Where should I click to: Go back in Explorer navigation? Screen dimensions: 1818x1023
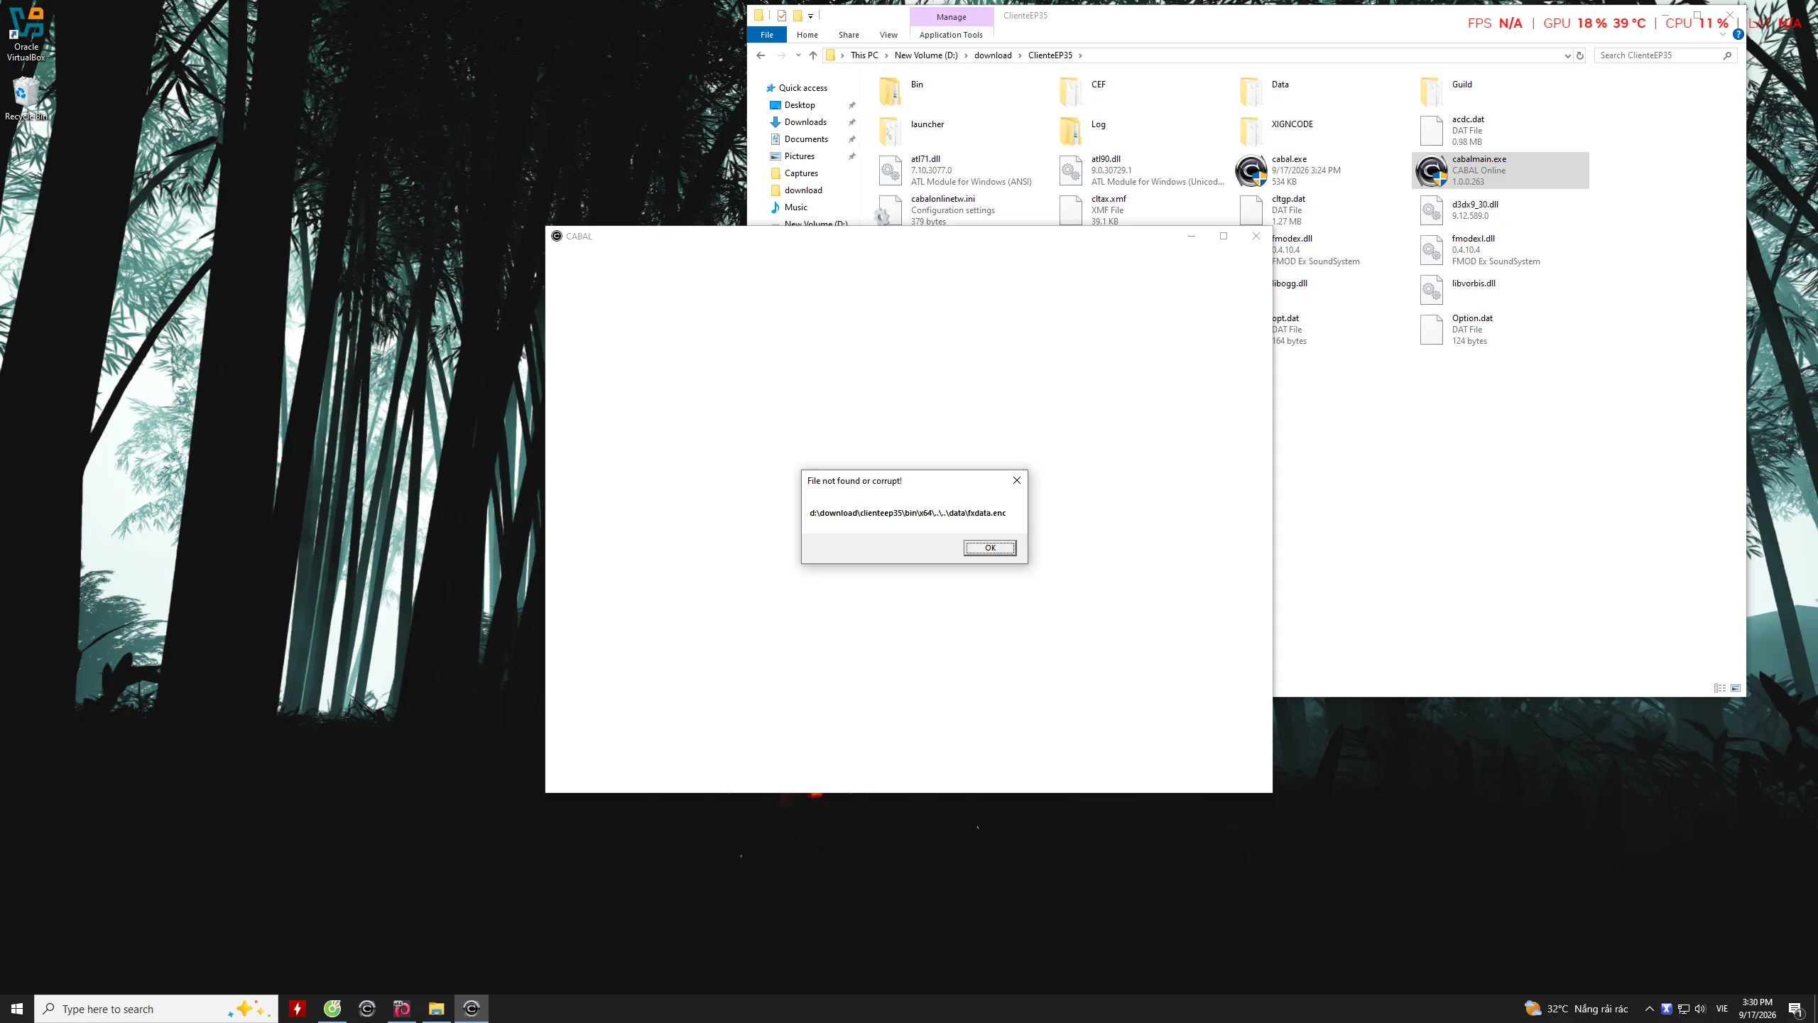pyautogui.click(x=761, y=55)
